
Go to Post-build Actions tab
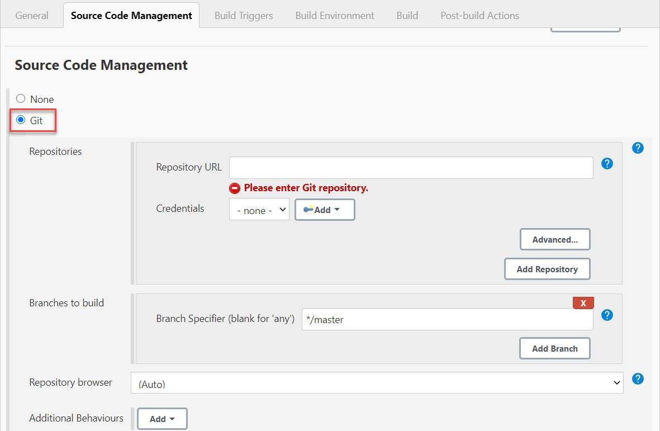coord(479,16)
